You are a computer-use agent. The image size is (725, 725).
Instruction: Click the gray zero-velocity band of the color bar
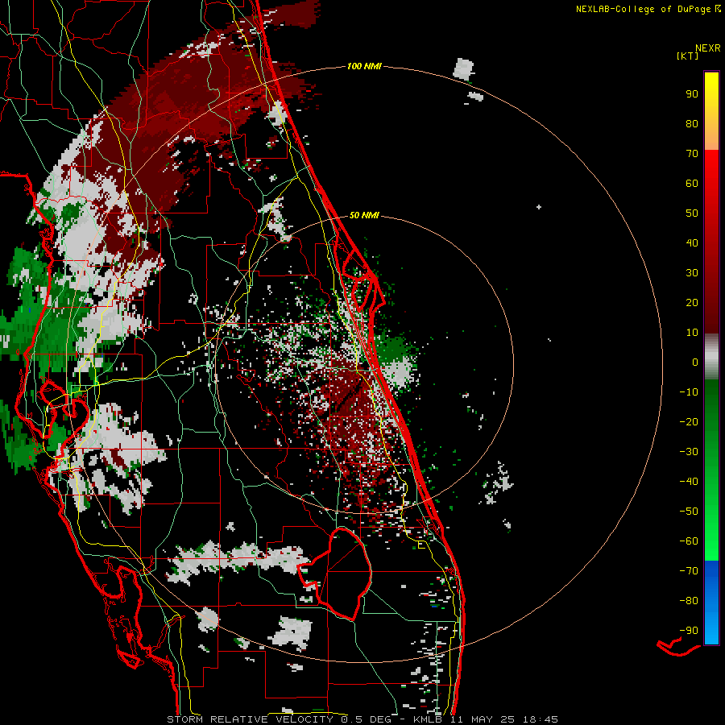coord(711,357)
